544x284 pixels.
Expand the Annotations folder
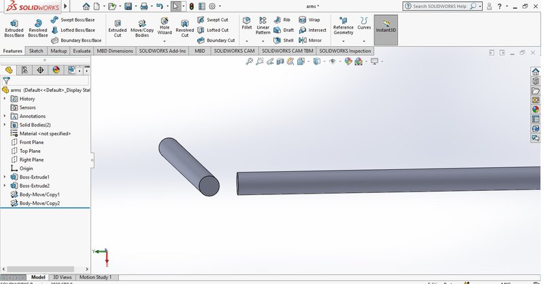coord(5,116)
